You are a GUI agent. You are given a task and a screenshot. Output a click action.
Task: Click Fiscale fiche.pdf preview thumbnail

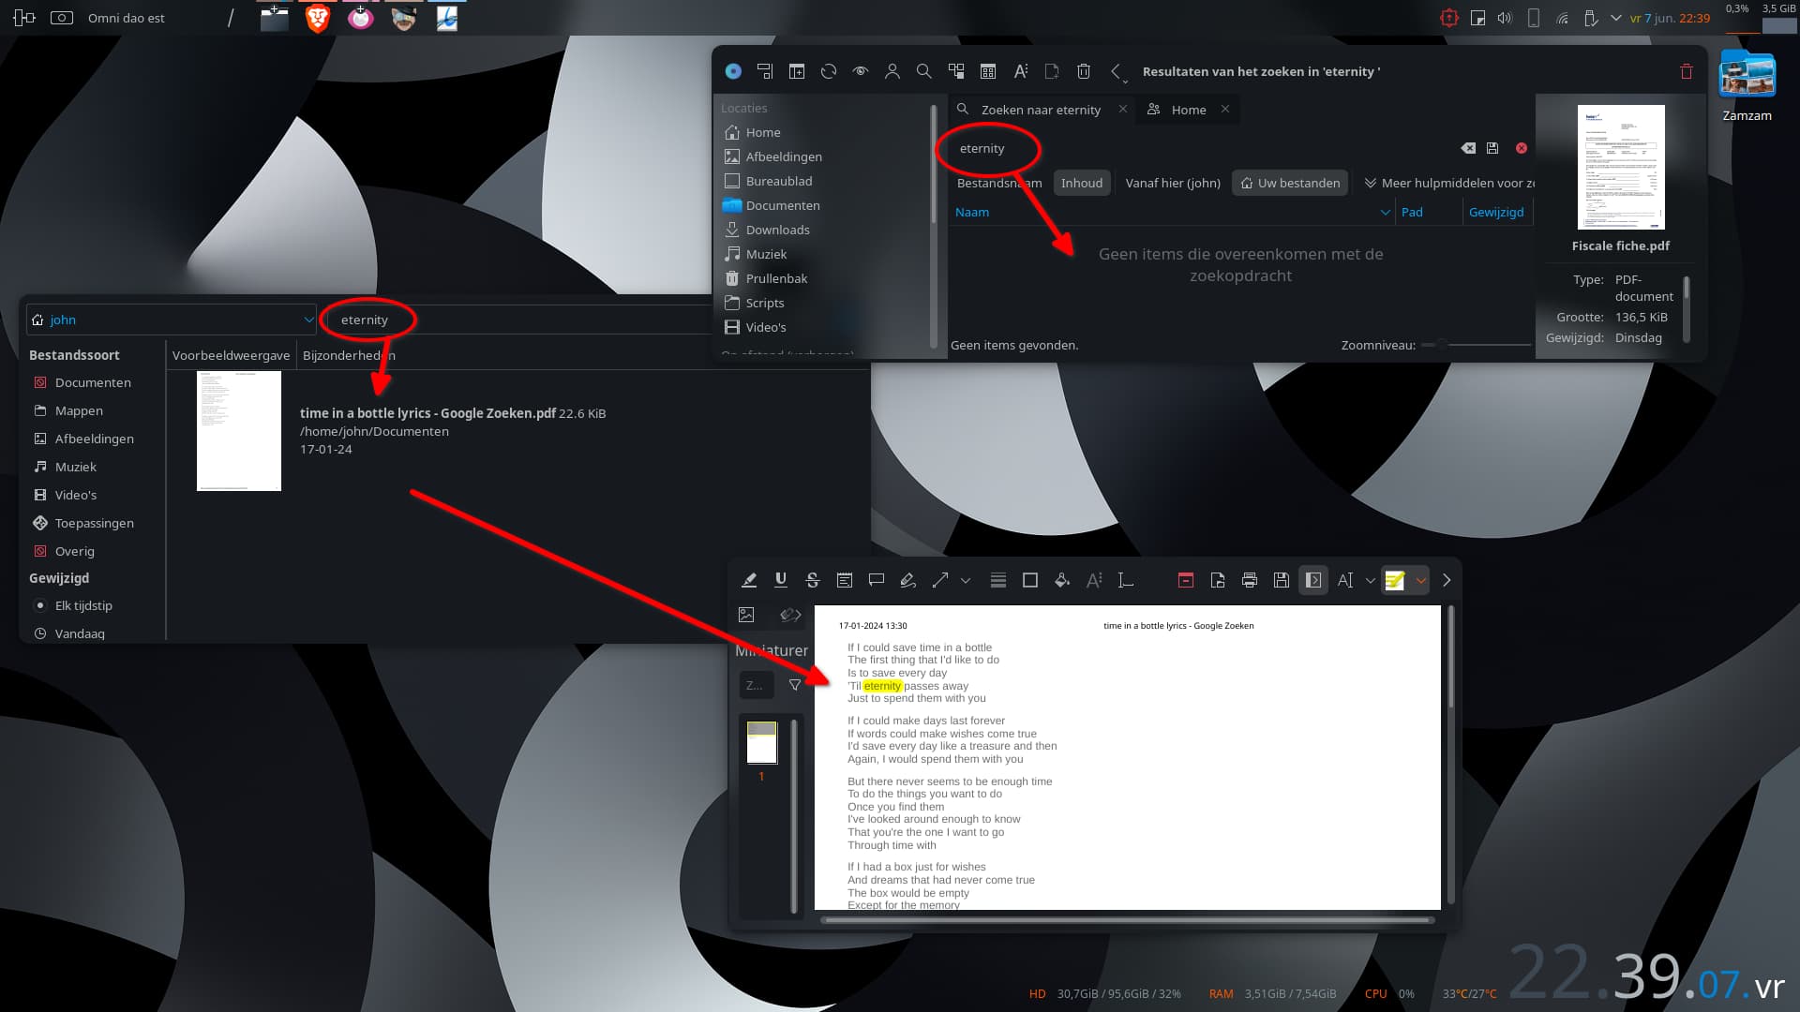(x=1621, y=167)
